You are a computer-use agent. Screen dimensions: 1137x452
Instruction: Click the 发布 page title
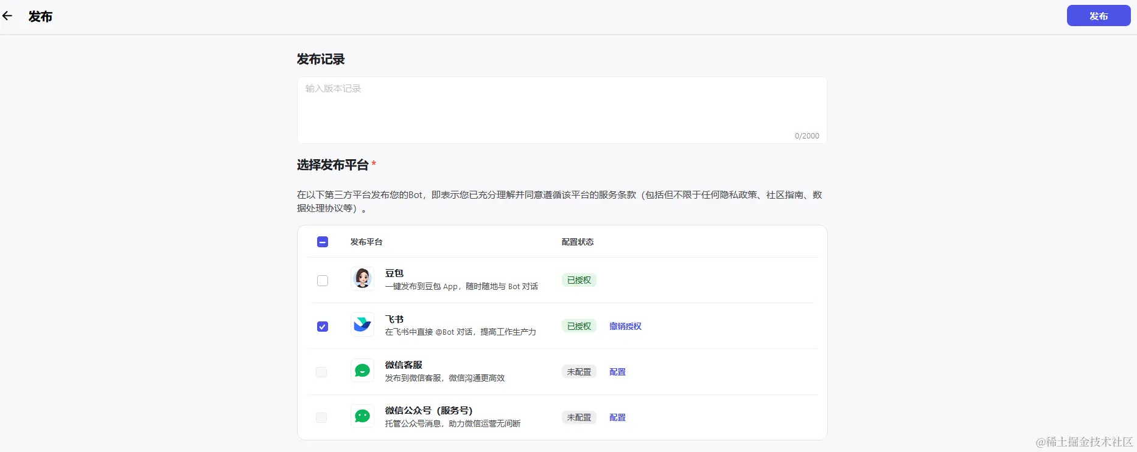[40, 16]
